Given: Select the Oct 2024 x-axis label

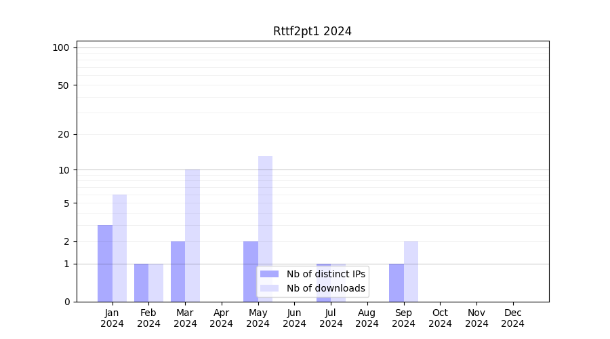Looking at the screenshot, I should [x=440, y=318].
